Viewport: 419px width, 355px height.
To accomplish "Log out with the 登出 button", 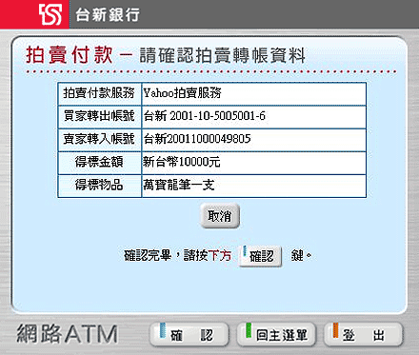I will [364, 334].
